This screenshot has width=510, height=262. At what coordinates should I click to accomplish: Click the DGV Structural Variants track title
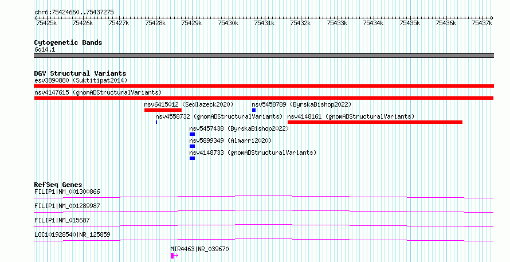click(80, 73)
